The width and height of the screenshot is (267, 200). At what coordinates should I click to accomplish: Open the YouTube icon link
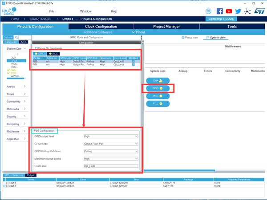tap(229, 11)
